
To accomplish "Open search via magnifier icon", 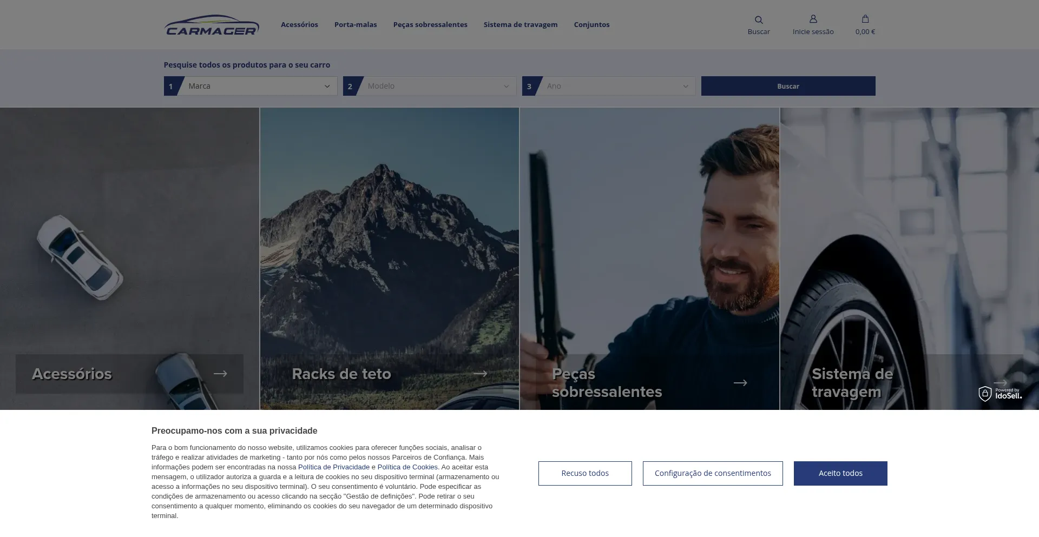I will [x=758, y=20].
